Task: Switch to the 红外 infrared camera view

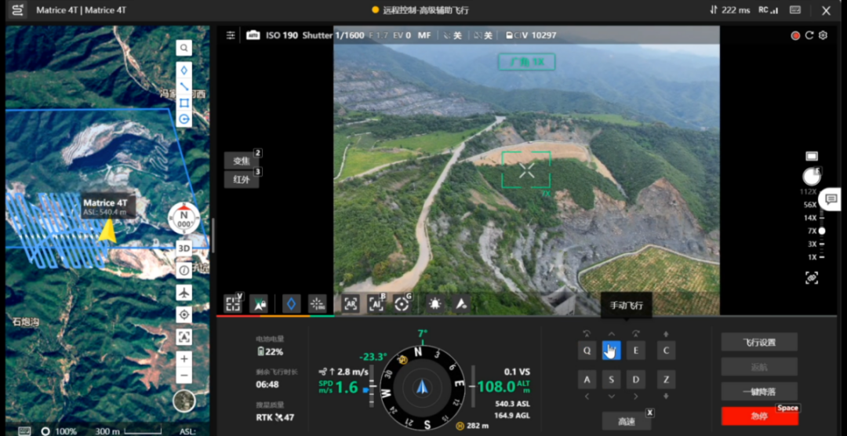Action: tap(242, 180)
